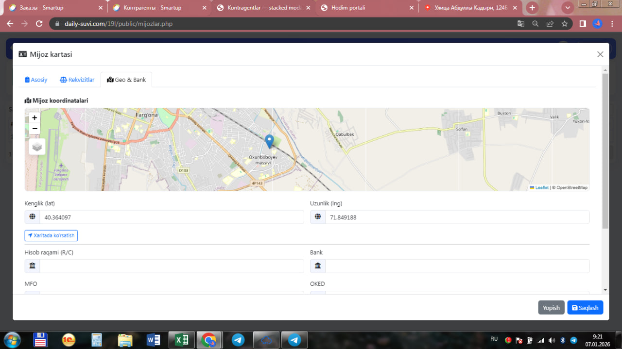Viewport: 622px width, 349px height.
Task: Zoom in on the map
Action: [x=35, y=117]
